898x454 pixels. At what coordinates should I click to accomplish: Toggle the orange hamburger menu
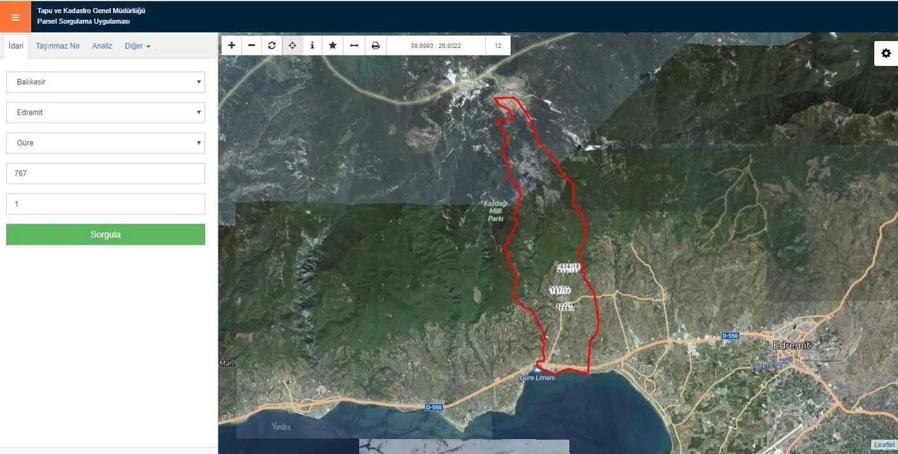16,17
